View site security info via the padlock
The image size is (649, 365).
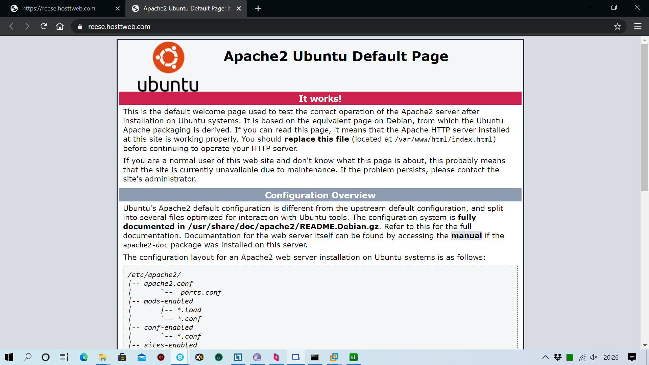(x=80, y=26)
